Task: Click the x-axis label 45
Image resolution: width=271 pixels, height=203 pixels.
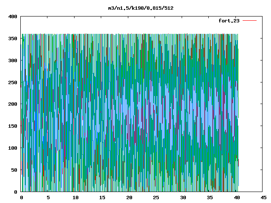Action: tap(263, 198)
